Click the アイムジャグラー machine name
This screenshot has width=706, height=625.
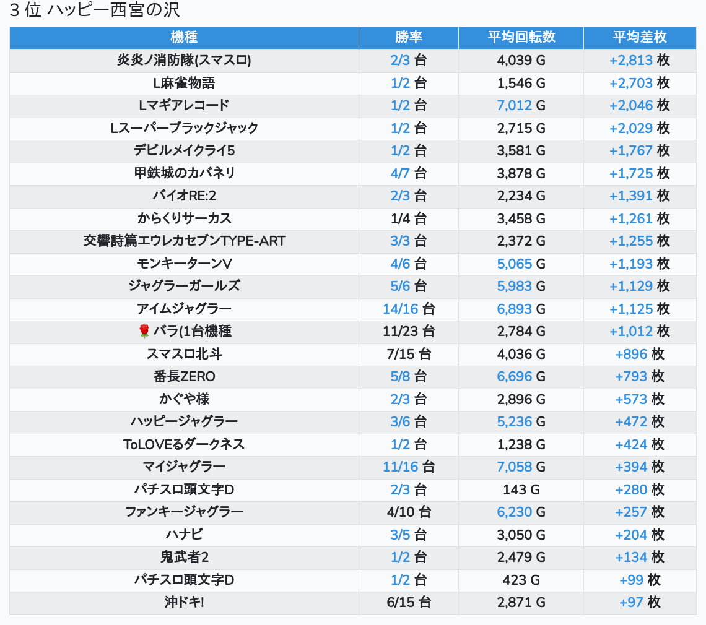184,309
